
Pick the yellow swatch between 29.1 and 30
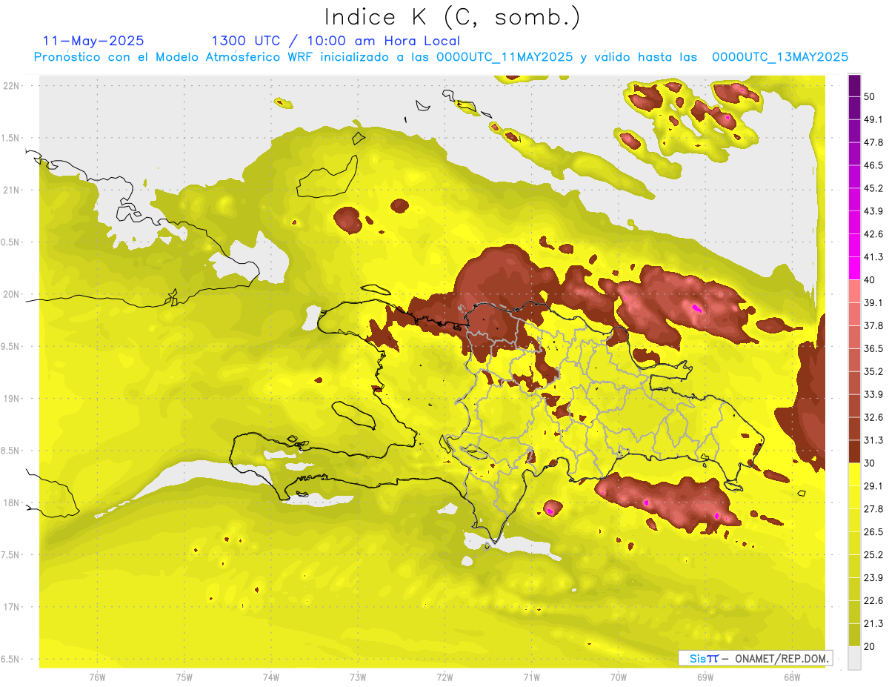pyautogui.click(x=854, y=474)
